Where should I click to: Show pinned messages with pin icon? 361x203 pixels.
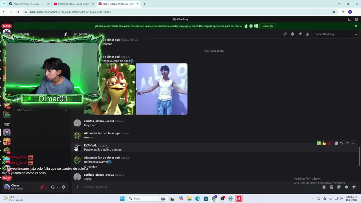(300, 34)
